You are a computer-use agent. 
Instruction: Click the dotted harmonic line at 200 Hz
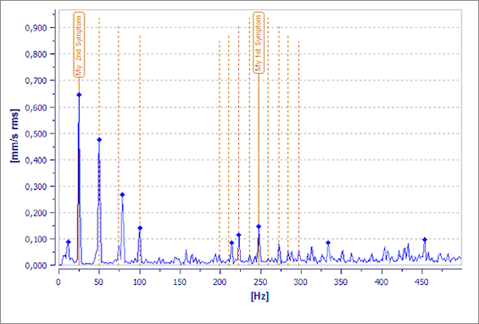(x=220, y=153)
